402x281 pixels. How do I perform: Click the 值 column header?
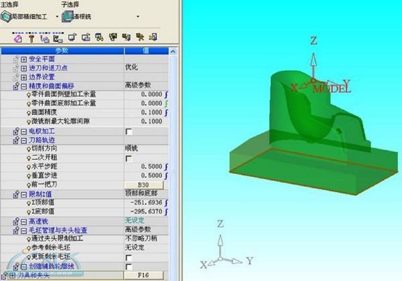[x=145, y=50]
